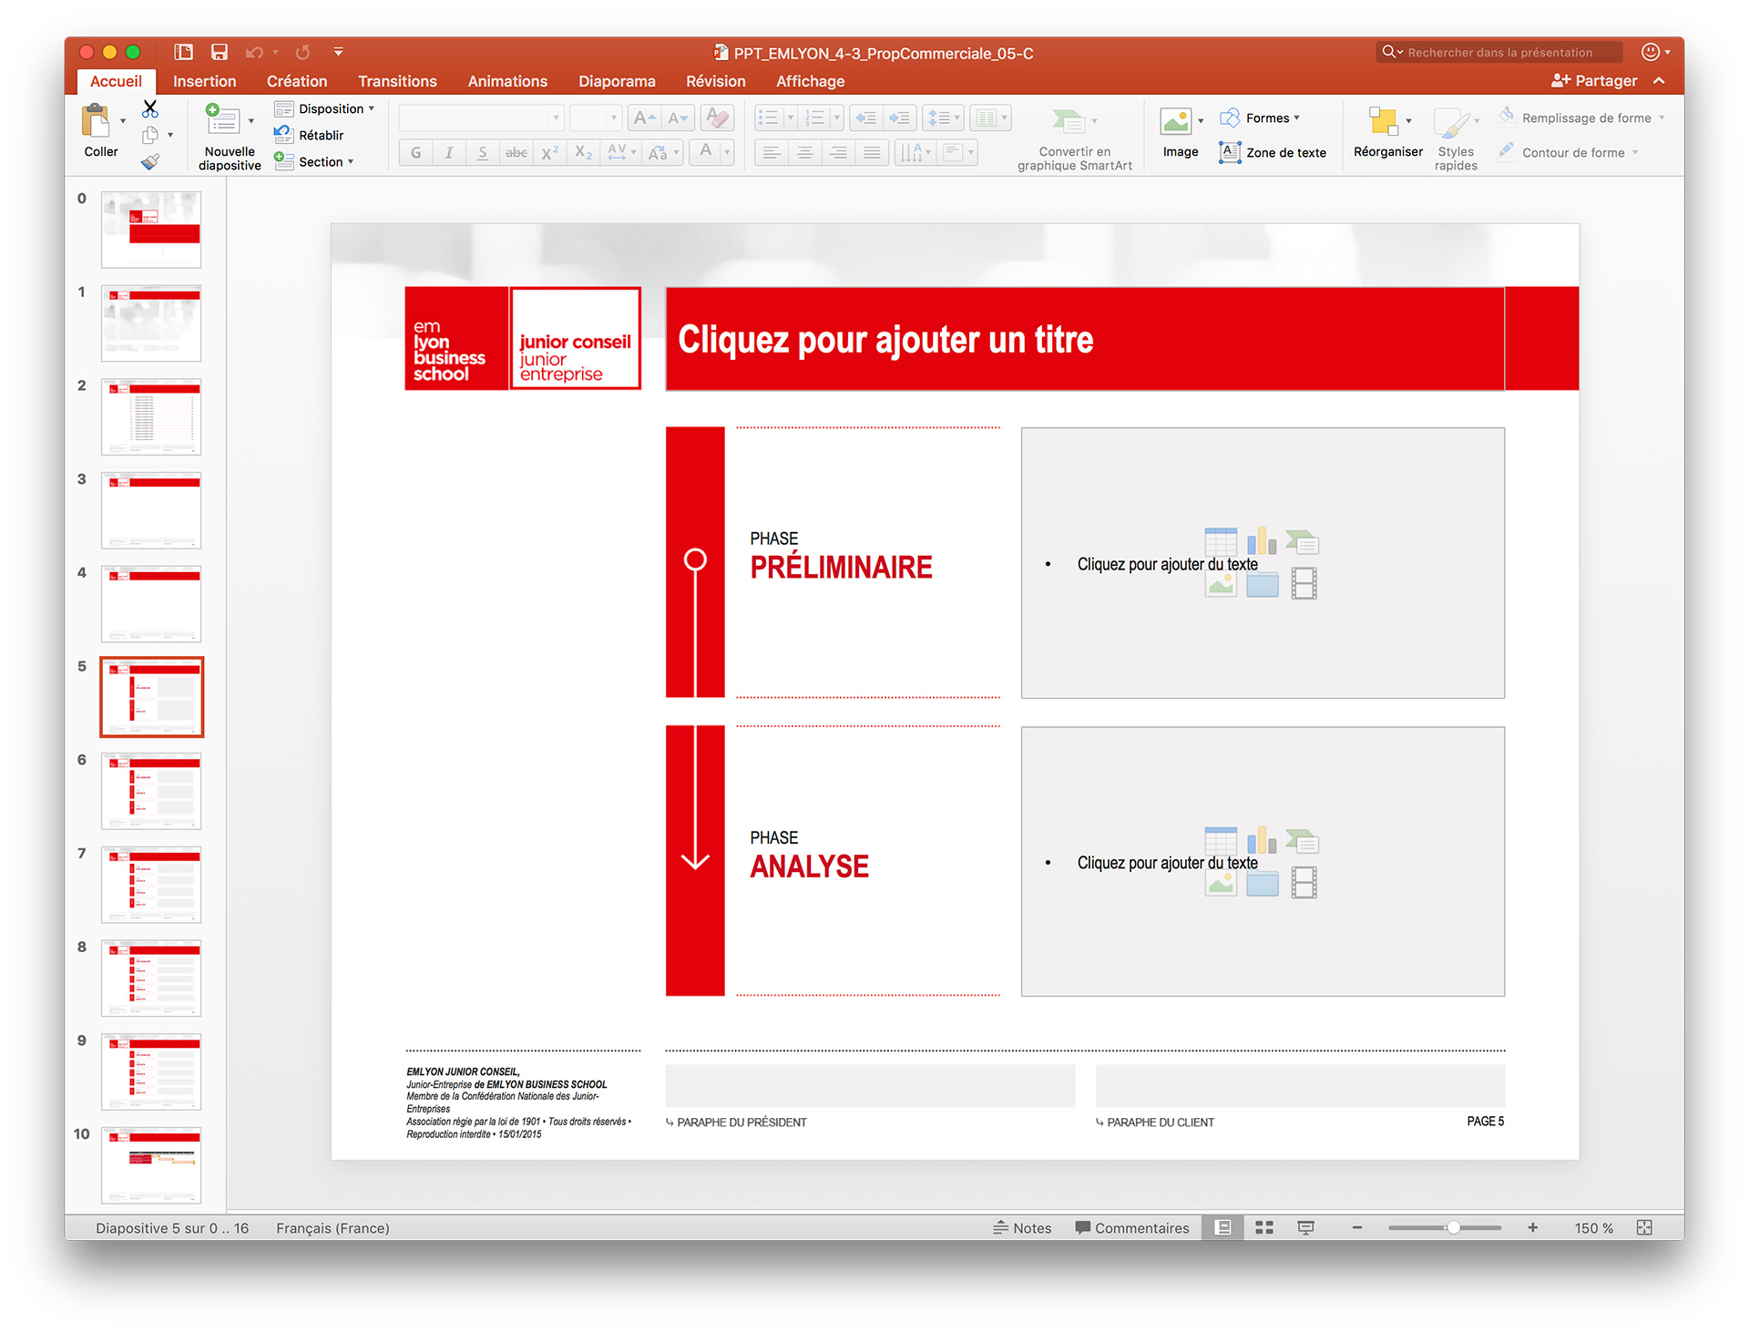
Task: Click the Rétablir reset button
Action: click(310, 135)
